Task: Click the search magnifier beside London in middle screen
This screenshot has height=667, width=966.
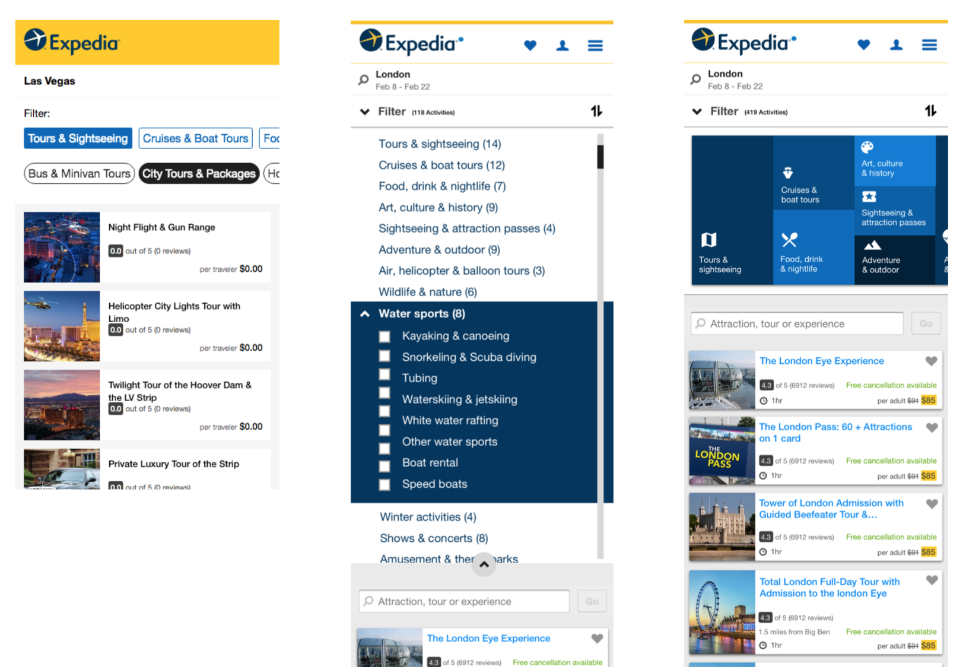Action: click(x=363, y=80)
